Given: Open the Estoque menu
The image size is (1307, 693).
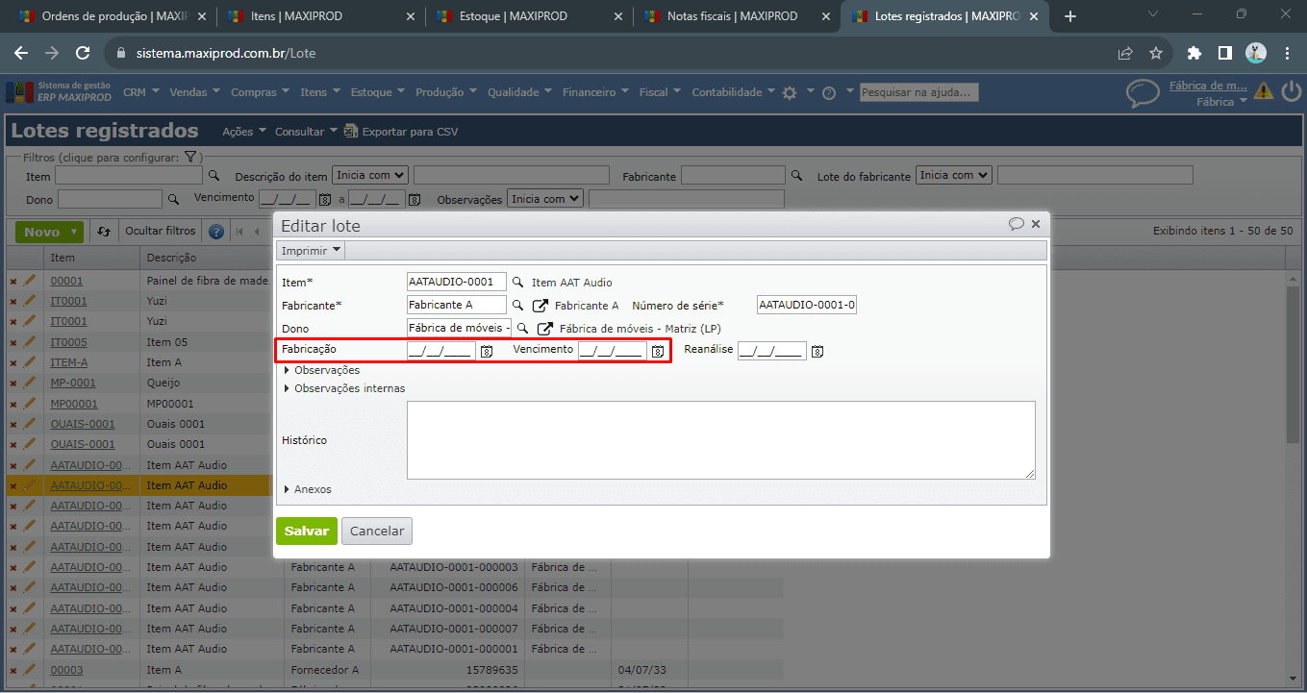Looking at the screenshot, I should tap(377, 92).
